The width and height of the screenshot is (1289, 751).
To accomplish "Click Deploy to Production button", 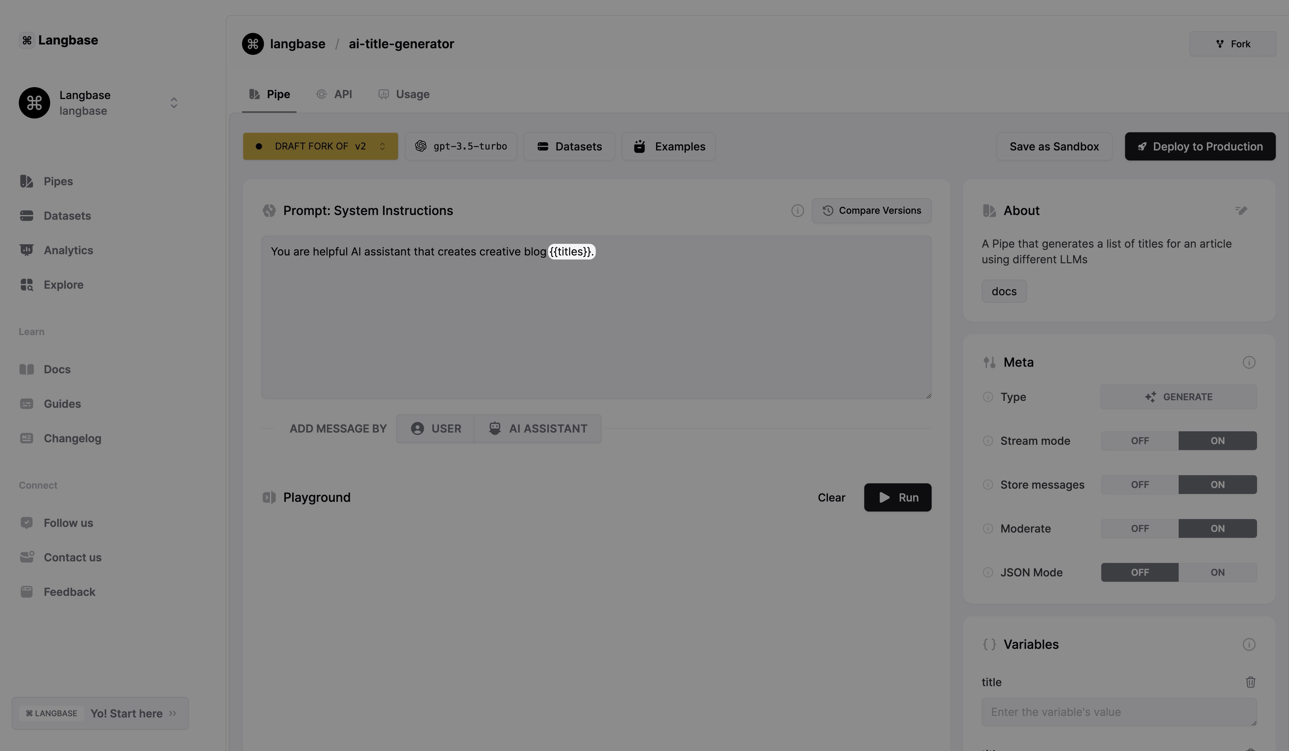I will click(1199, 146).
